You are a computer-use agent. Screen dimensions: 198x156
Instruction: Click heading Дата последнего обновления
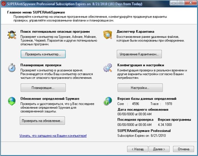[143, 109]
